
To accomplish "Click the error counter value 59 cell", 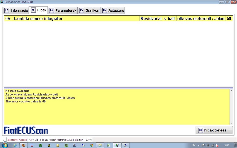I will pyautogui.click(x=229, y=19).
